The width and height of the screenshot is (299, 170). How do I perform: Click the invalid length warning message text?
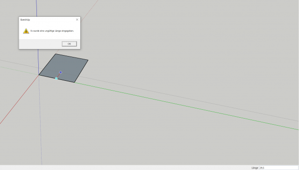click(52, 31)
